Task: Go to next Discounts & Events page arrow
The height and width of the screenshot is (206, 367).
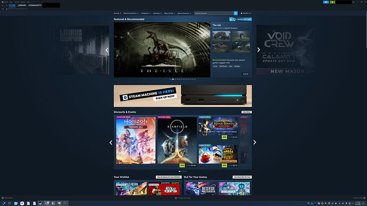Action: click(255, 142)
